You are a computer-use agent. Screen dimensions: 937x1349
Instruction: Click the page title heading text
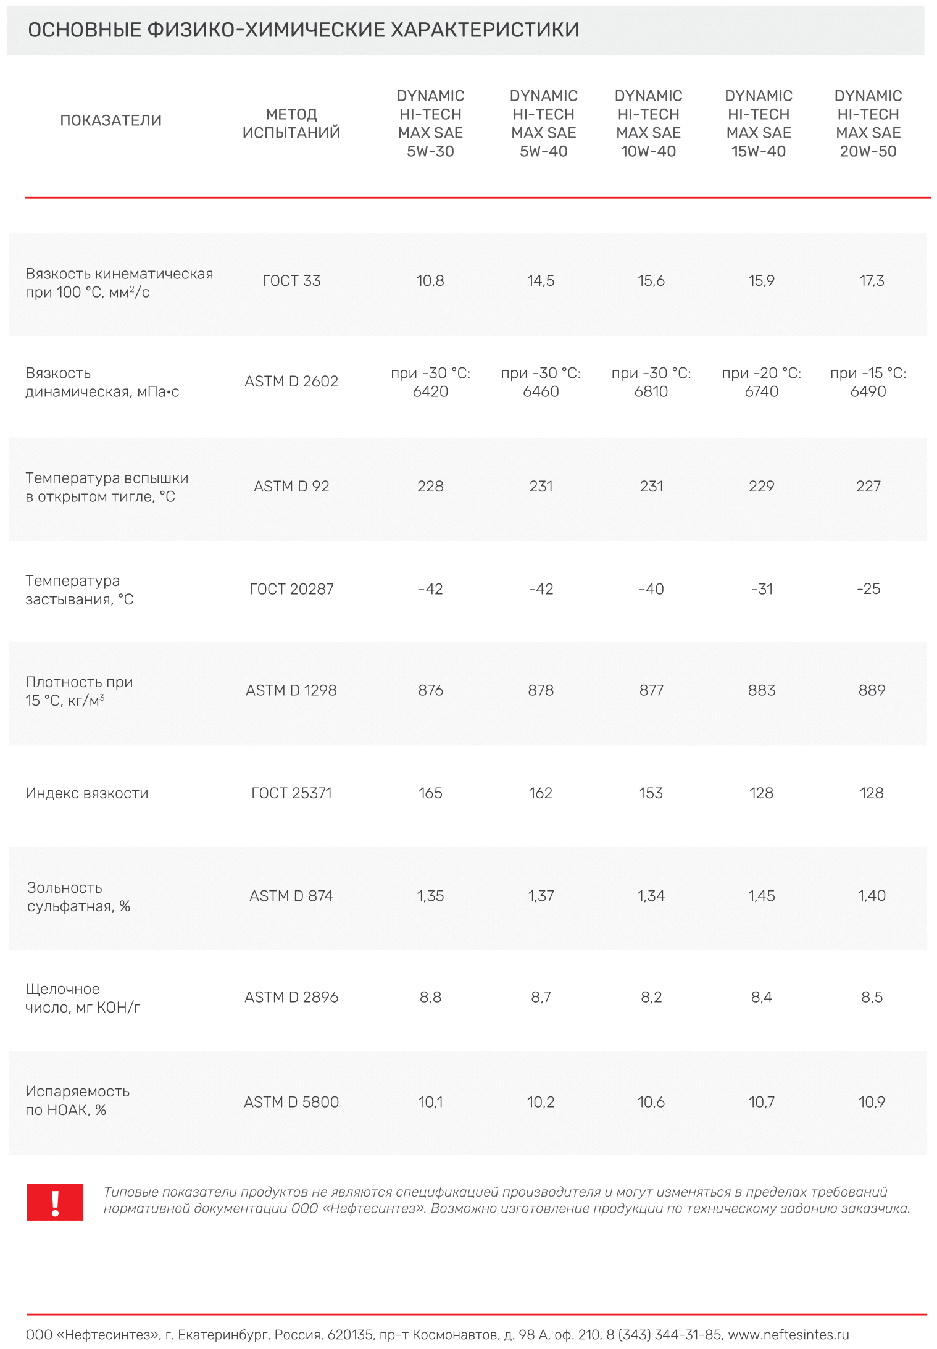click(x=303, y=30)
